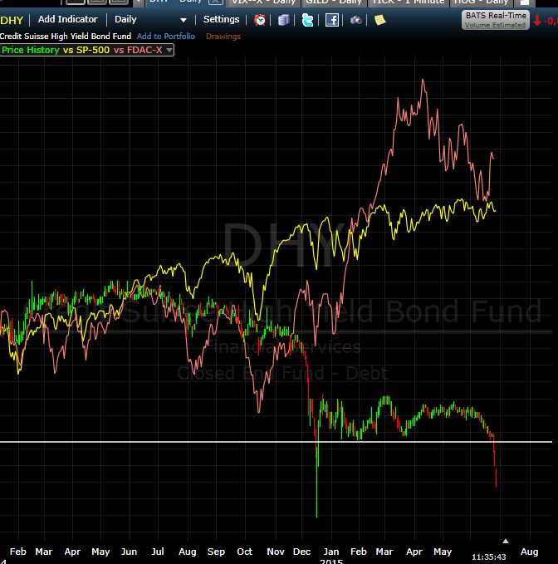Click the Sep label on the time axis
558x564 pixels.
216,552
